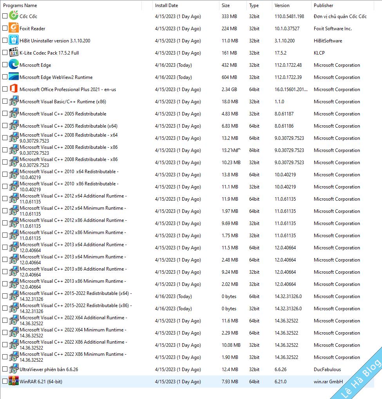Click the Cốc Cốc browser icon
This screenshot has height=399, width=382.
point(13,16)
